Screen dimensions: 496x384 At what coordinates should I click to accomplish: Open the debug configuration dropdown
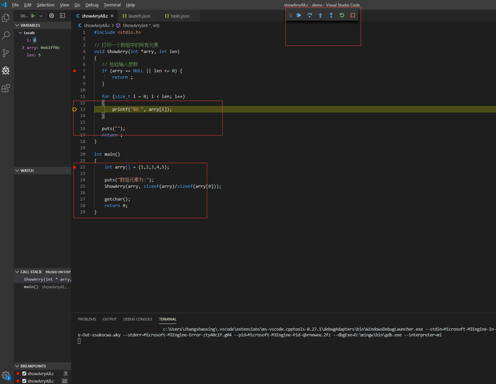[x=41, y=16]
